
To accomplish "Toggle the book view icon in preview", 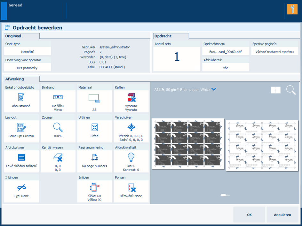I will click(275, 90).
